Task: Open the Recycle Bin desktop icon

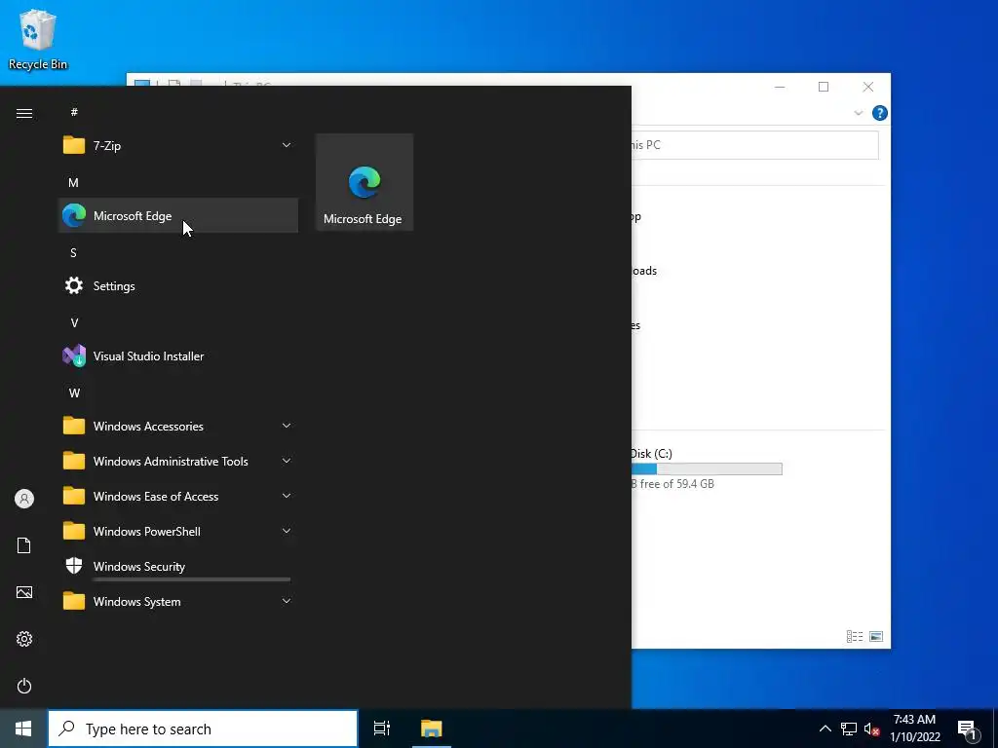Action: click(38, 39)
